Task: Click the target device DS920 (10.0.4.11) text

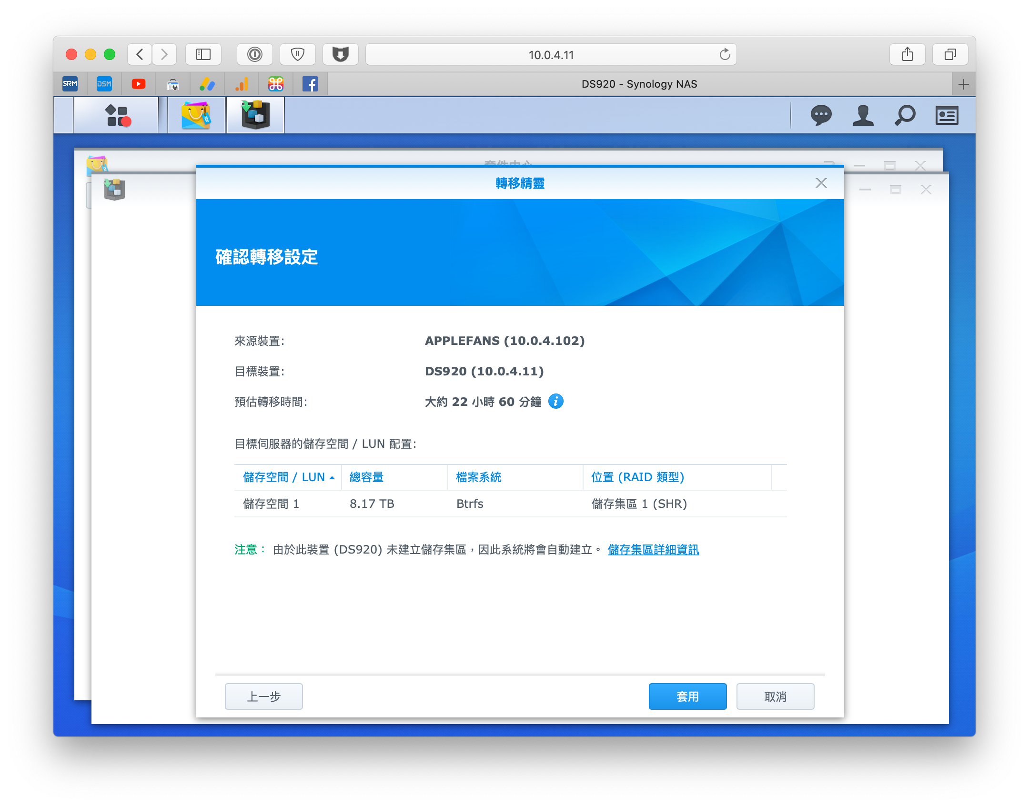Action: pyautogui.click(x=484, y=371)
